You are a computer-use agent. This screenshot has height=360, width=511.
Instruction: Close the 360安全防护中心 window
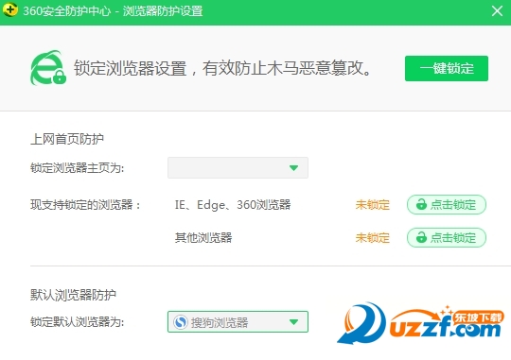coord(497,11)
